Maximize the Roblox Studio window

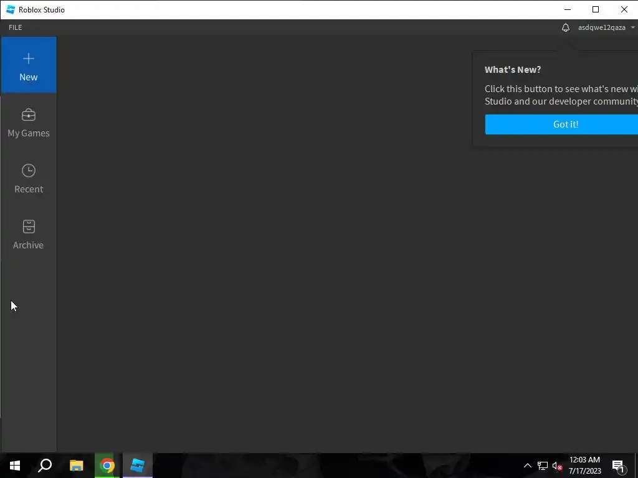[596, 9]
